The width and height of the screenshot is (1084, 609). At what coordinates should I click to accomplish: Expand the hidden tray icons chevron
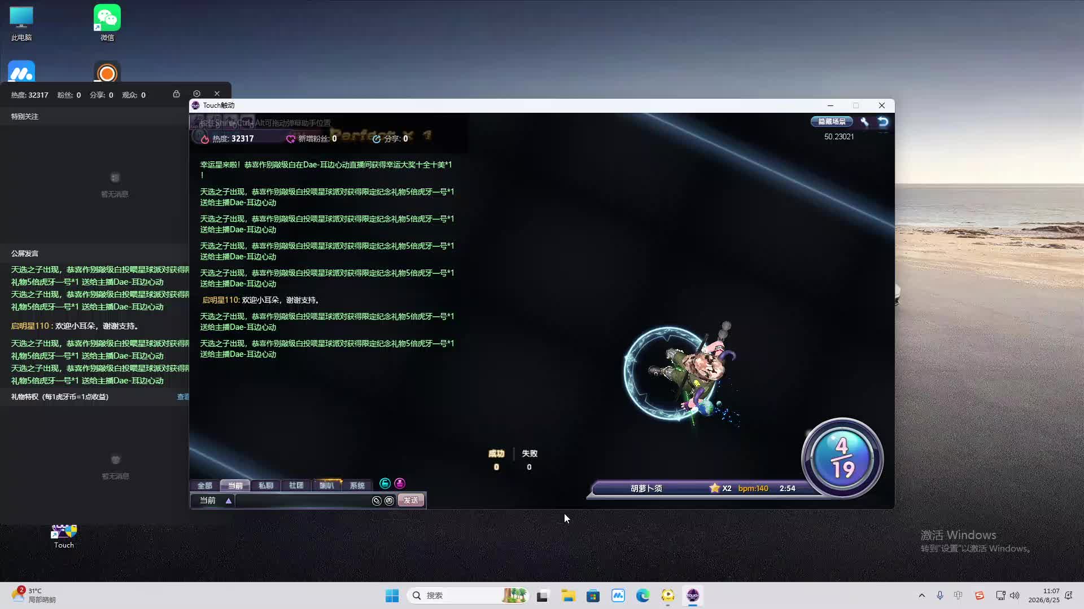click(x=922, y=595)
